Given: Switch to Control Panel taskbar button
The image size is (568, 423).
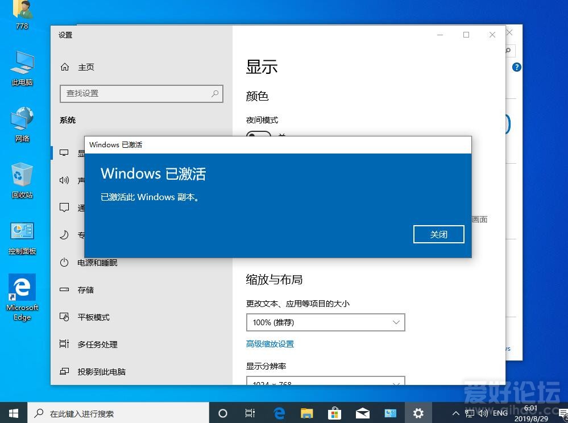Looking at the screenshot, I should pos(391,413).
